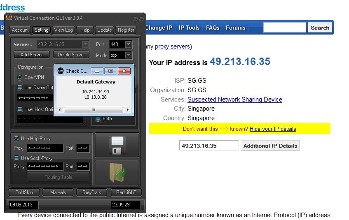Screen dimensions: 349x220
Task: Follow the proxy servers link
Action: pos(172,46)
